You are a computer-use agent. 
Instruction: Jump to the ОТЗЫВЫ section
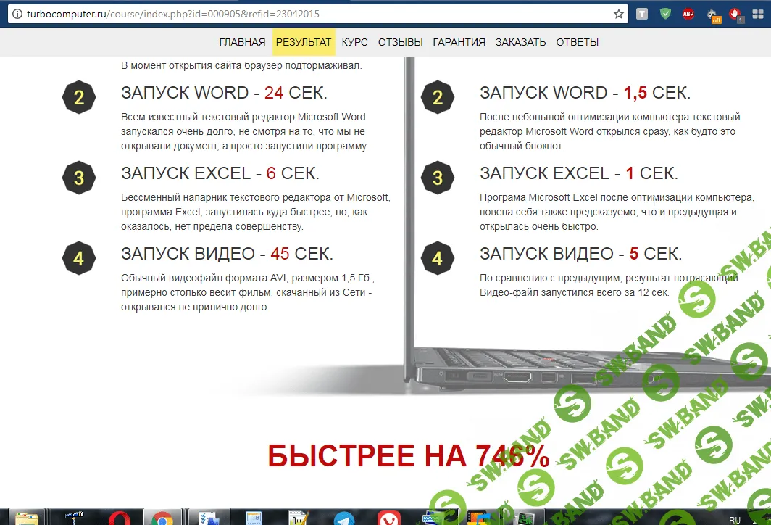pyautogui.click(x=400, y=42)
